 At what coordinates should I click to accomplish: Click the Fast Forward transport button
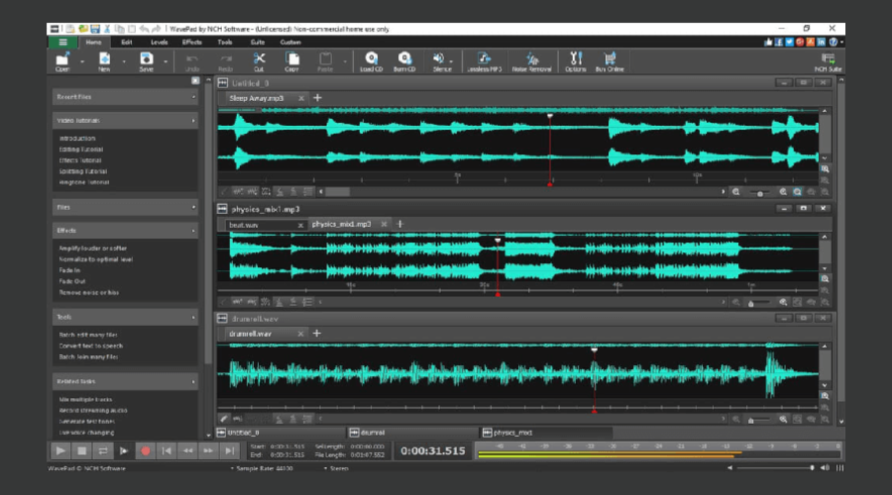(208, 450)
